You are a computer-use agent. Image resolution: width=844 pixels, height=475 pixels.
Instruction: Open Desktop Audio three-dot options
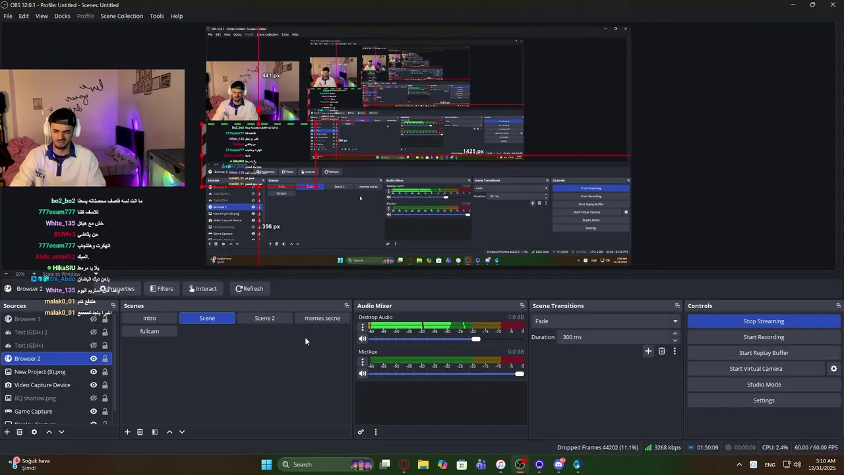click(362, 327)
